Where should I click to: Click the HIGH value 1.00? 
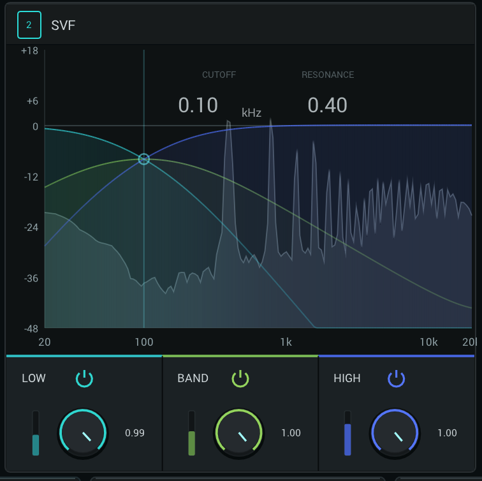447,433
